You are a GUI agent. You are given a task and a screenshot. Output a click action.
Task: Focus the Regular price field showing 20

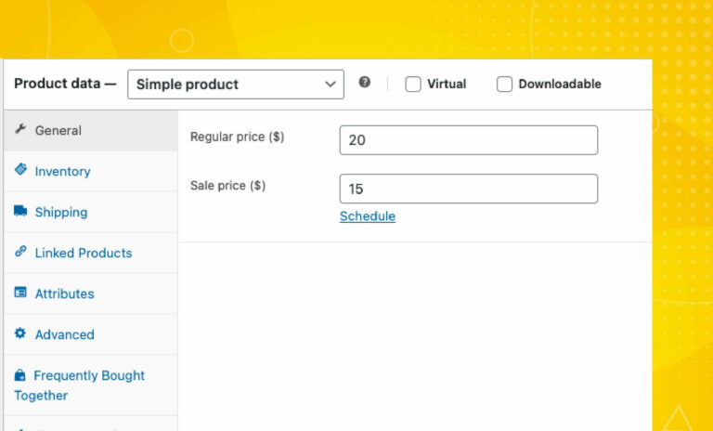(x=468, y=140)
